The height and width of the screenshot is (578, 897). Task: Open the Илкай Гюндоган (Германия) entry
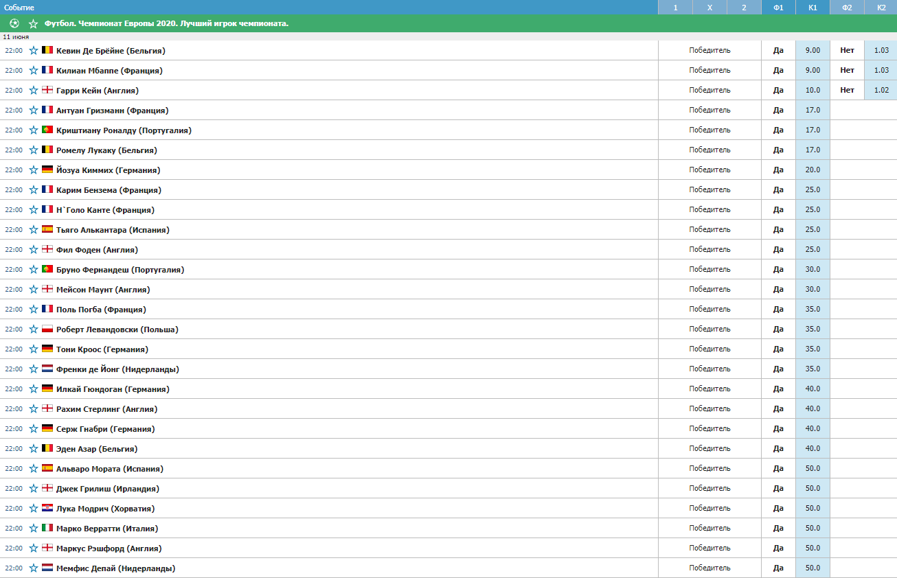coord(113,389)
